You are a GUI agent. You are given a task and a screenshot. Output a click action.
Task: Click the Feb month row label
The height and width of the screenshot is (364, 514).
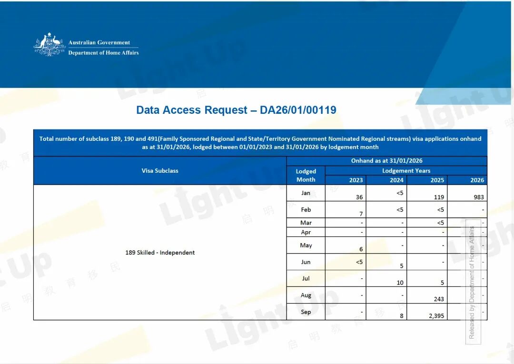tap(306, 209)
